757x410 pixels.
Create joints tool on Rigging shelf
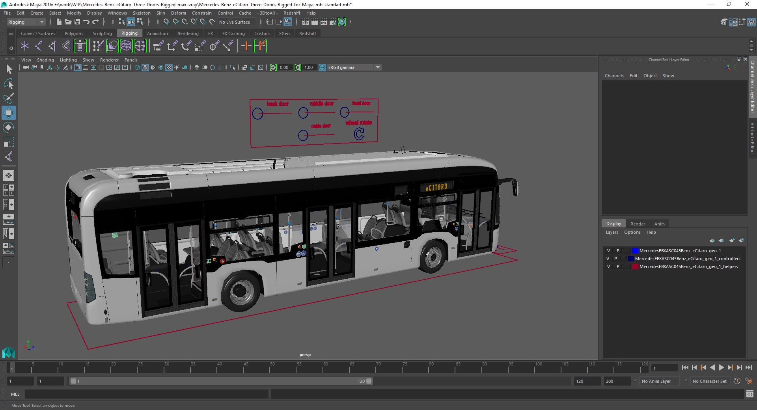coord(38,46)
